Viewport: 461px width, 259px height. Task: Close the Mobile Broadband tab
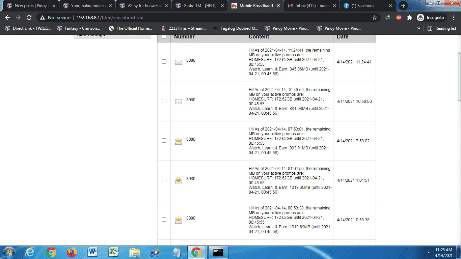(x=279, y=6)
